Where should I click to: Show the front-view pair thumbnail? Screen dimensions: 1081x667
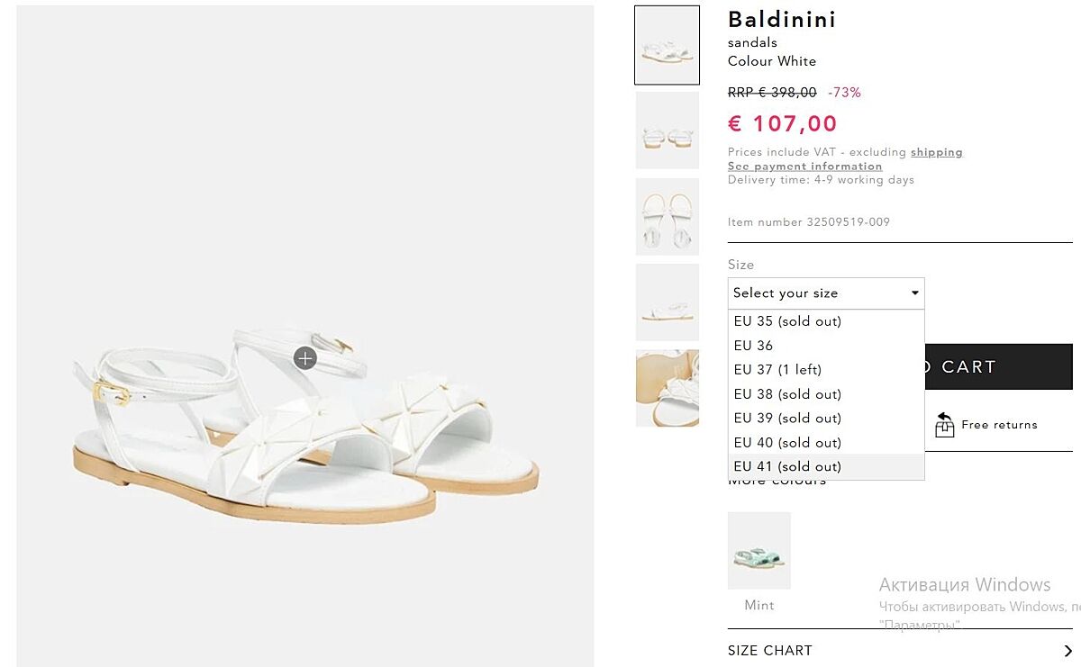[667, 131]
